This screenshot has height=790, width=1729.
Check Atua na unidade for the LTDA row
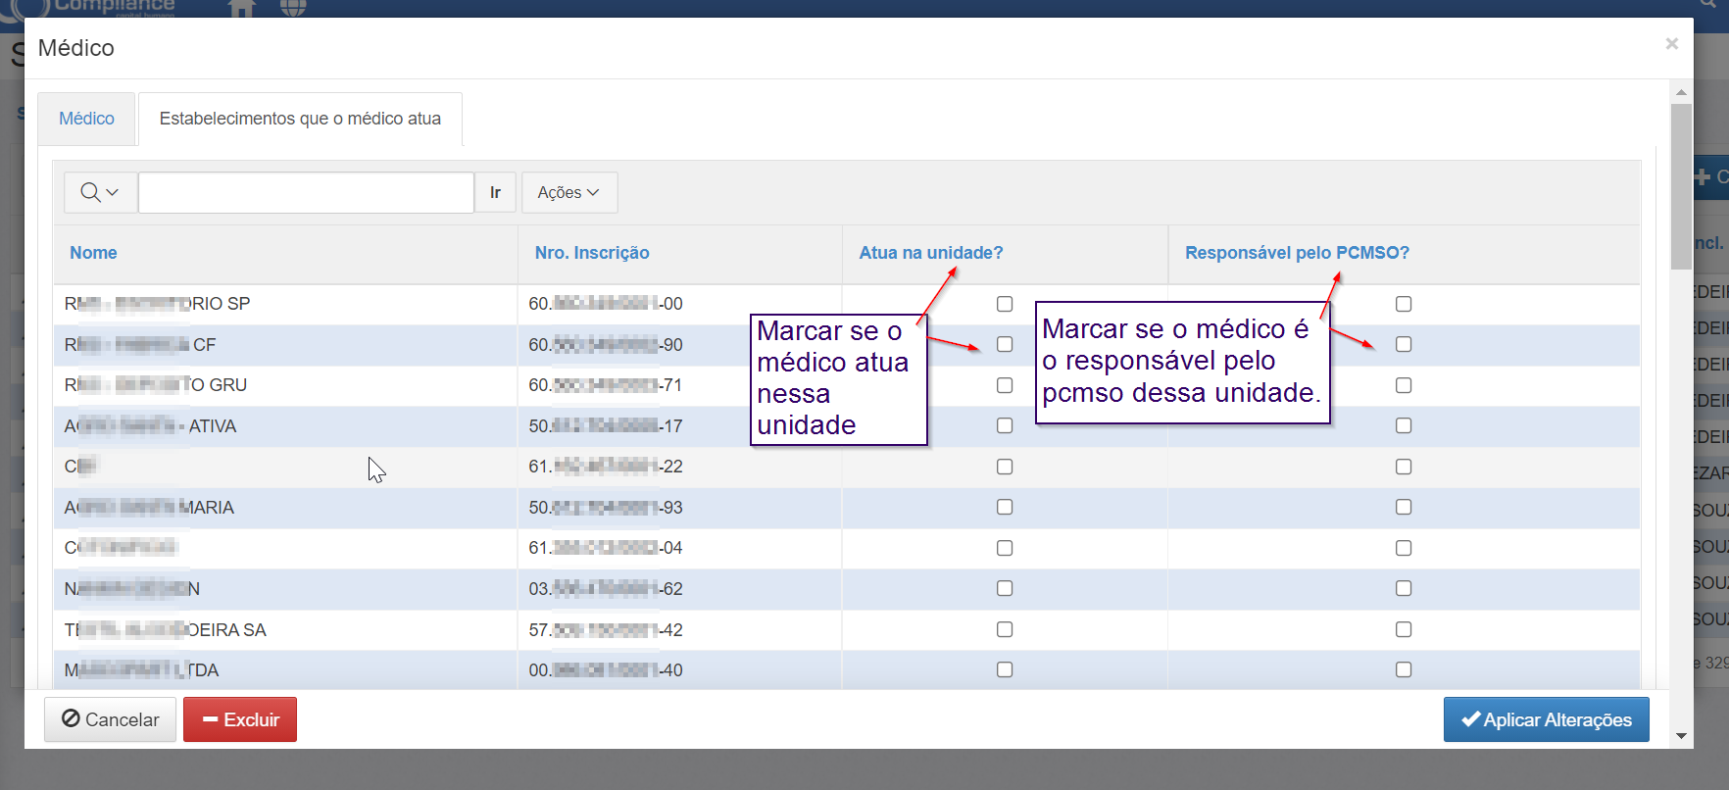[x=1005, y=669]
